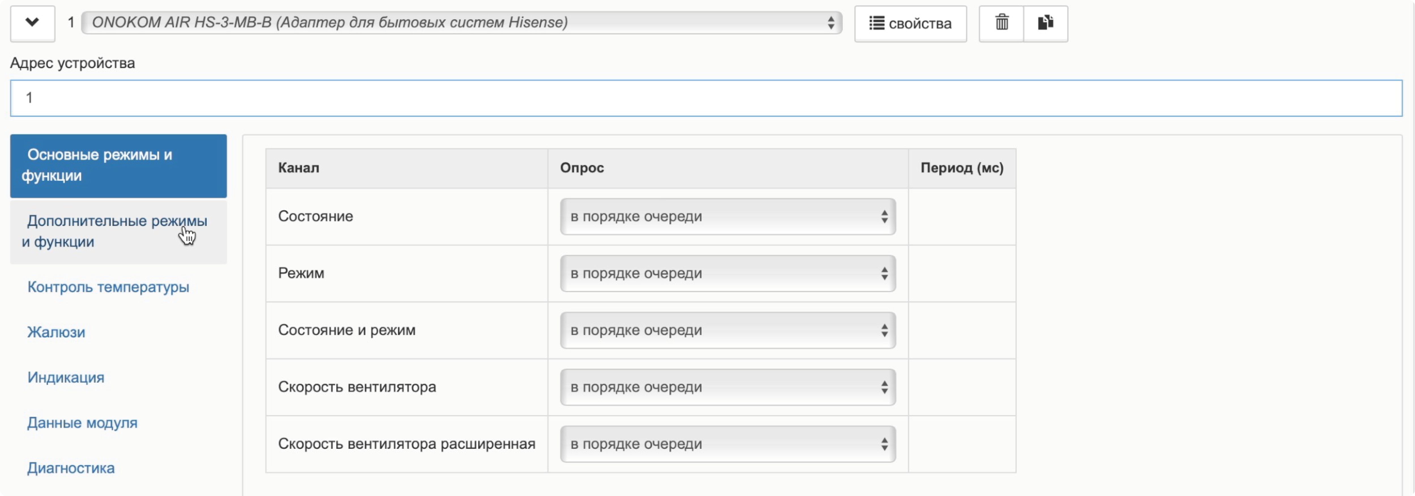This screenshot has height=496, width=1415.
Task: Open Жалюзи section
Action: tap(56, 332)
